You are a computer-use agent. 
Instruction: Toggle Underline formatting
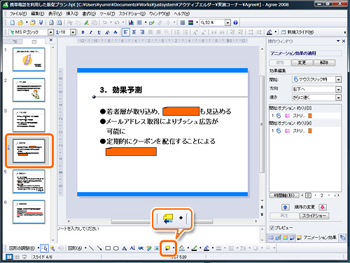coord(99,32)
